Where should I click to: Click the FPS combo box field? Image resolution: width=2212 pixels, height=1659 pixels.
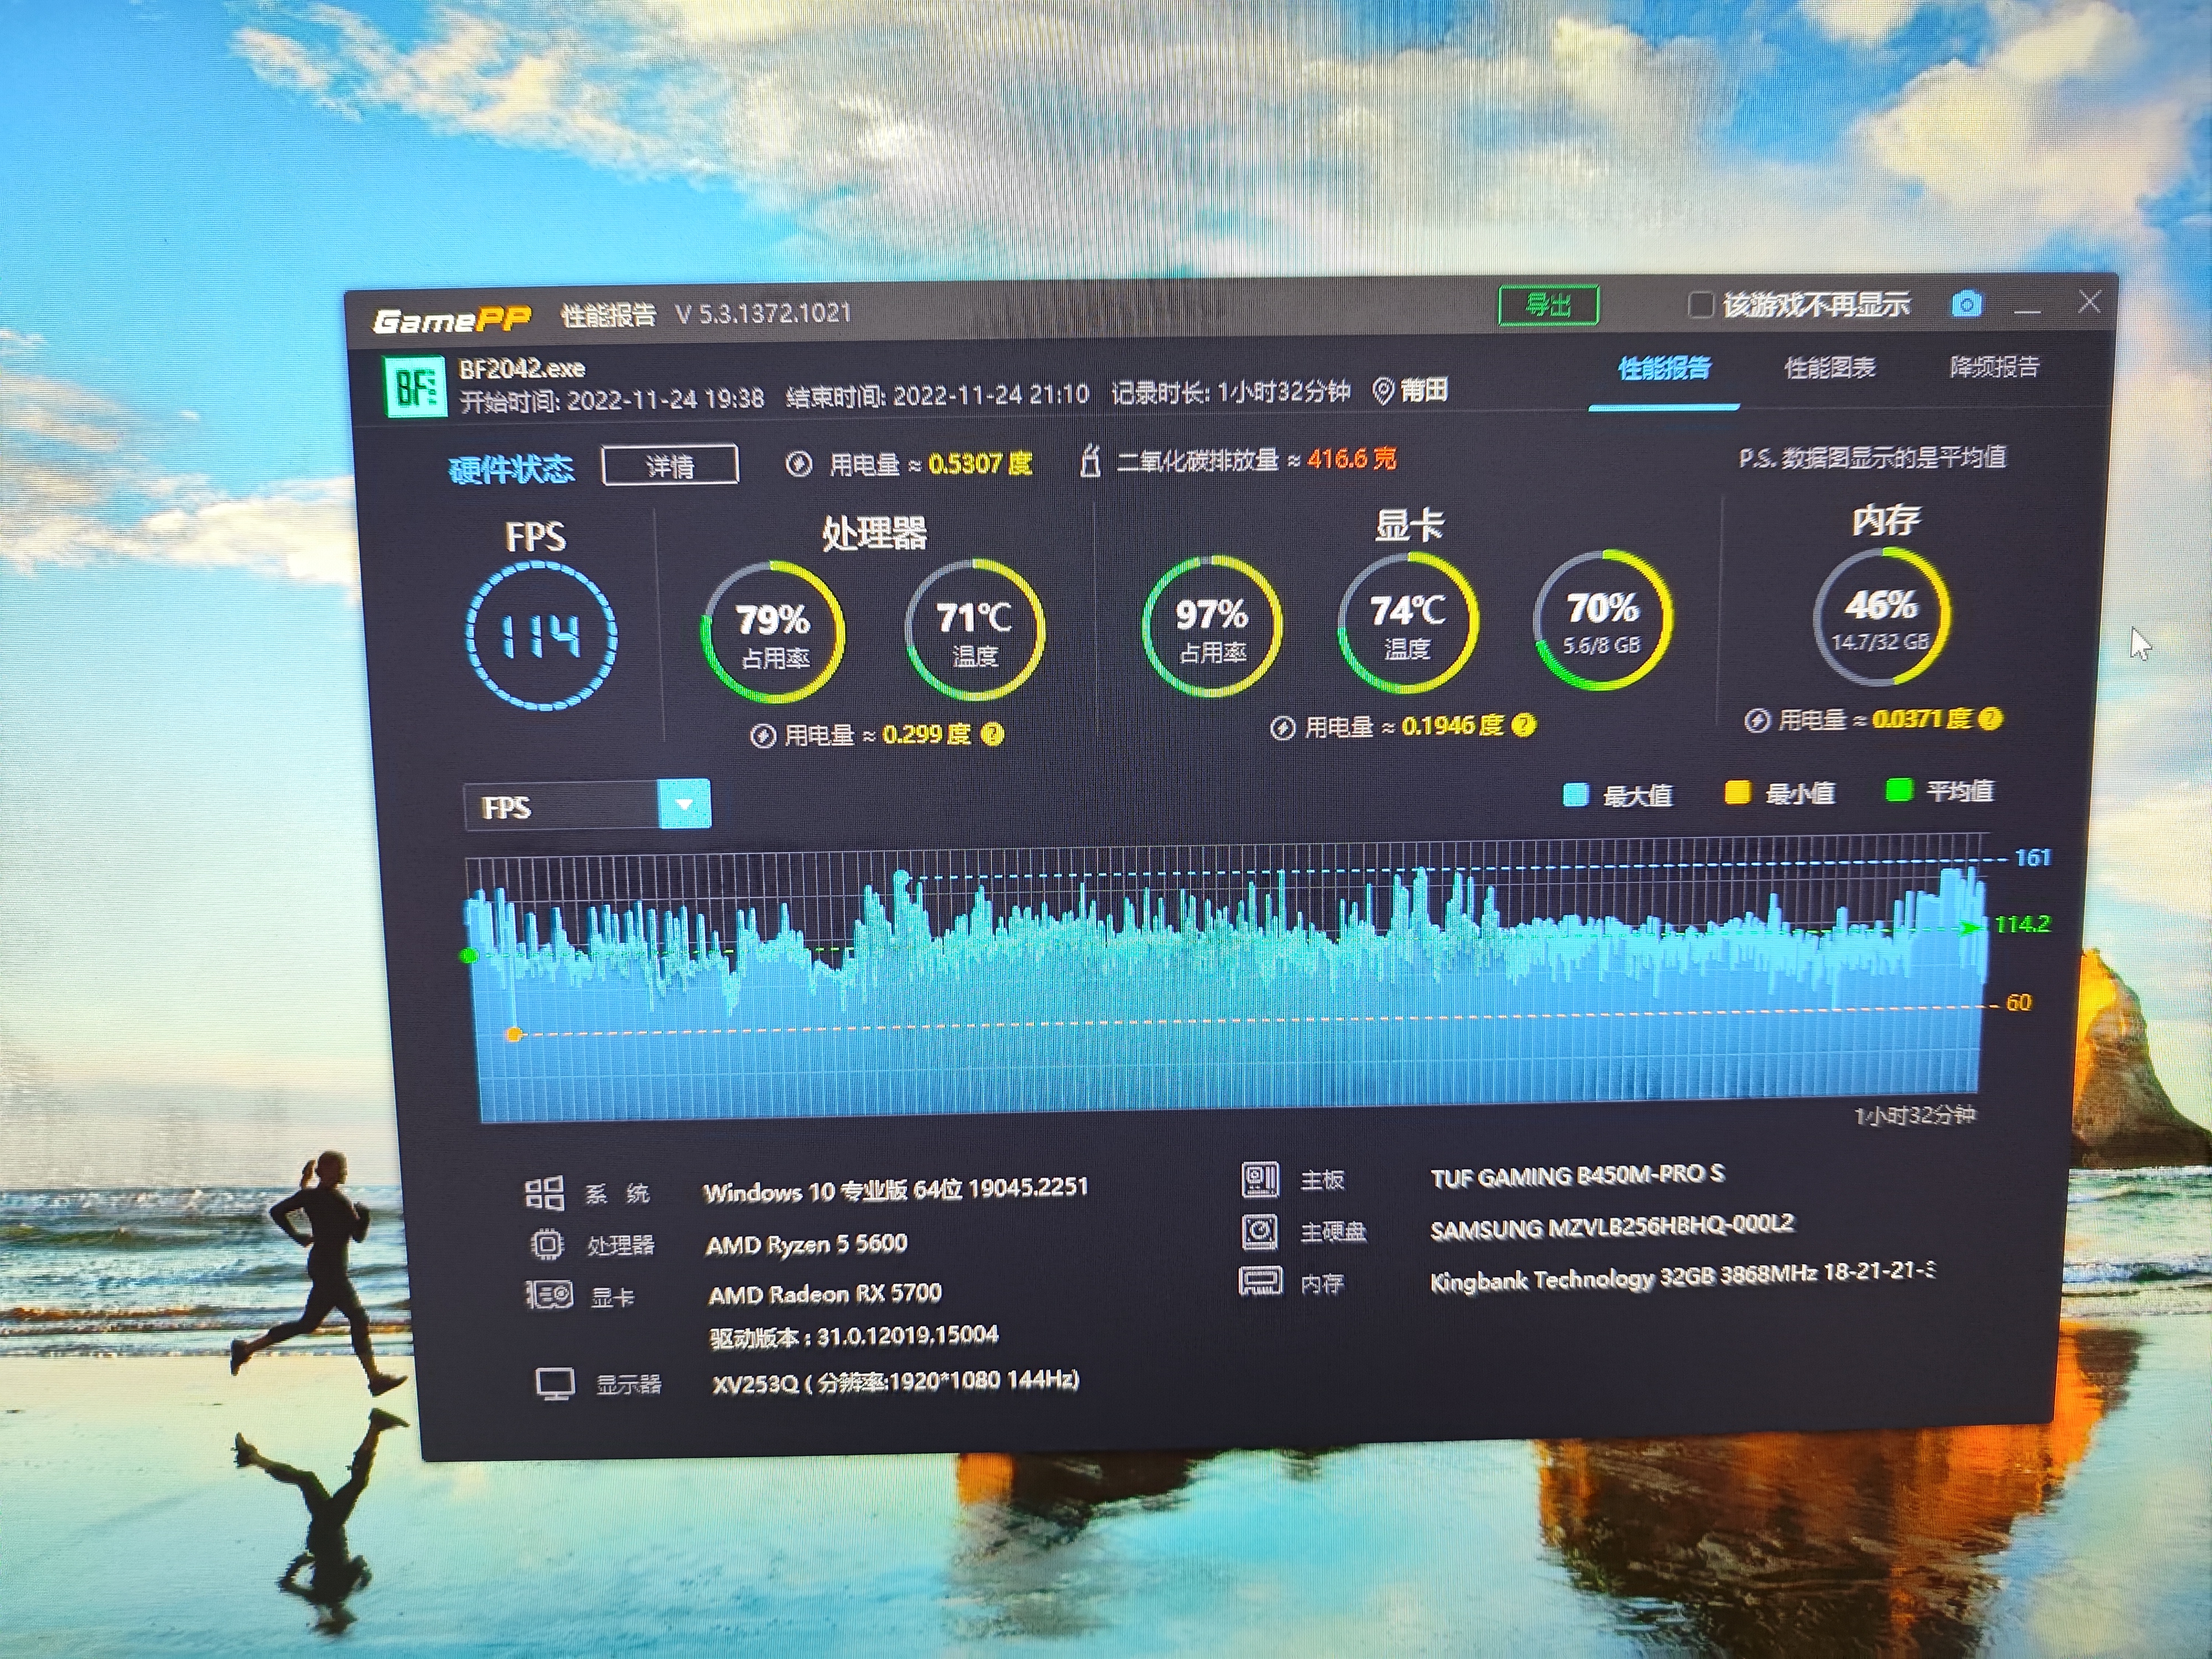(x=587, y=806)
